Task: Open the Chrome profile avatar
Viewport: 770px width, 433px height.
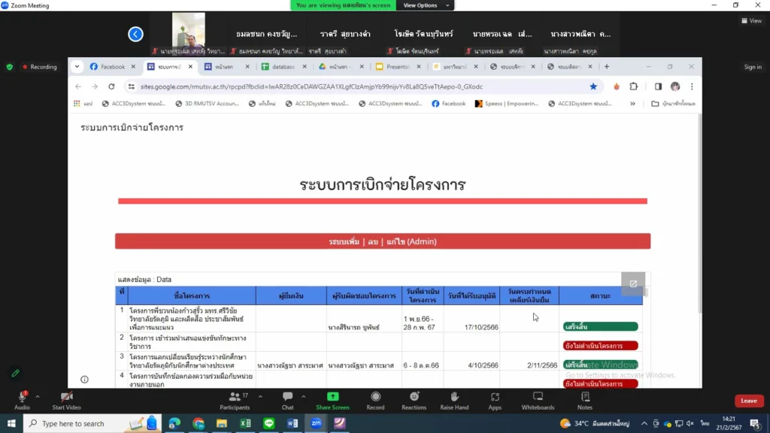Action: (x=675, y=86)
